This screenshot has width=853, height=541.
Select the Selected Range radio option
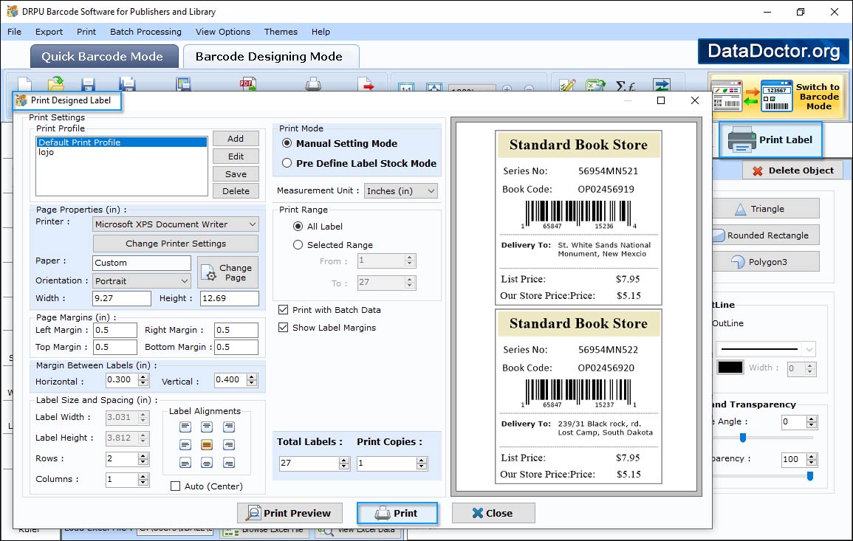[x=298, y=245]
